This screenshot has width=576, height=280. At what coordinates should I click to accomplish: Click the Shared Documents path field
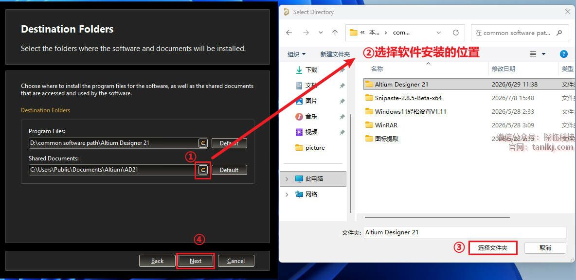click(113, 170)
